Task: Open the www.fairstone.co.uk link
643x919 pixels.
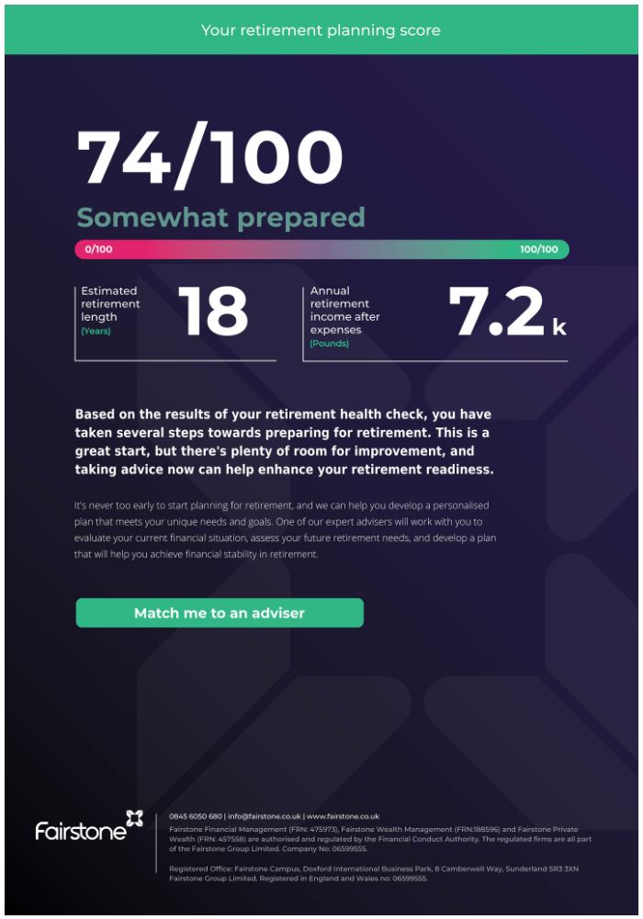Action: (344, 816)
